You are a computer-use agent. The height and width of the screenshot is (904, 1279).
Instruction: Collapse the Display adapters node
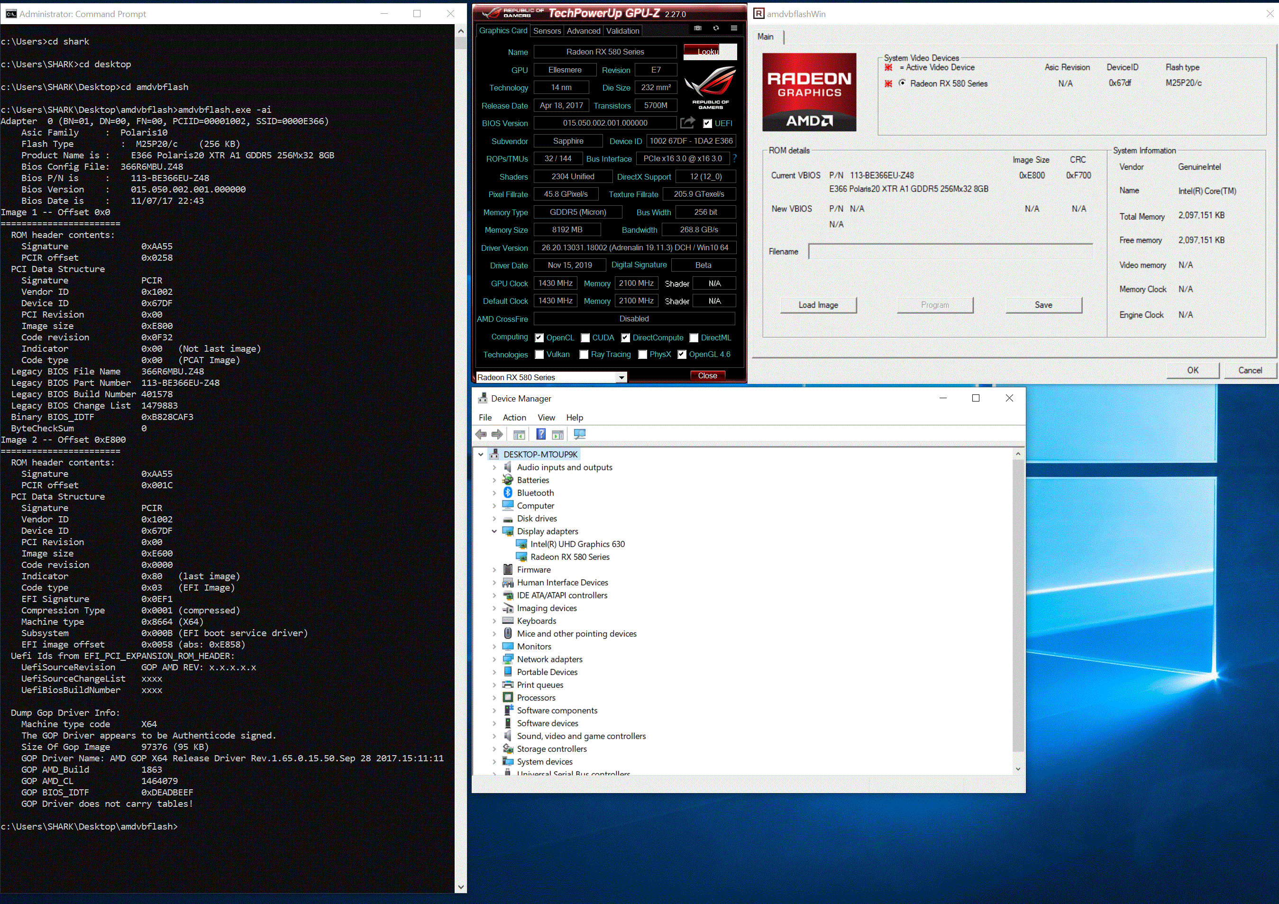pyautogui.click(x=494, y=531)
